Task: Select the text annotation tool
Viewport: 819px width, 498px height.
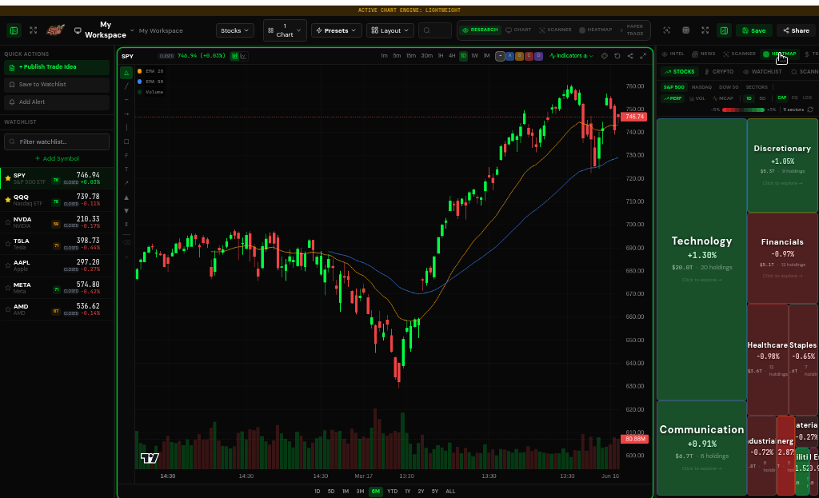Action: pyautogui.click(x=126, y=169)
